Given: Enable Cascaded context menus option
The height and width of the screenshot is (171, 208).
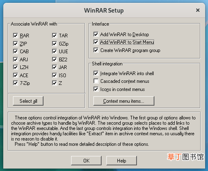Looking at the screenshot, I should [96, 81].
